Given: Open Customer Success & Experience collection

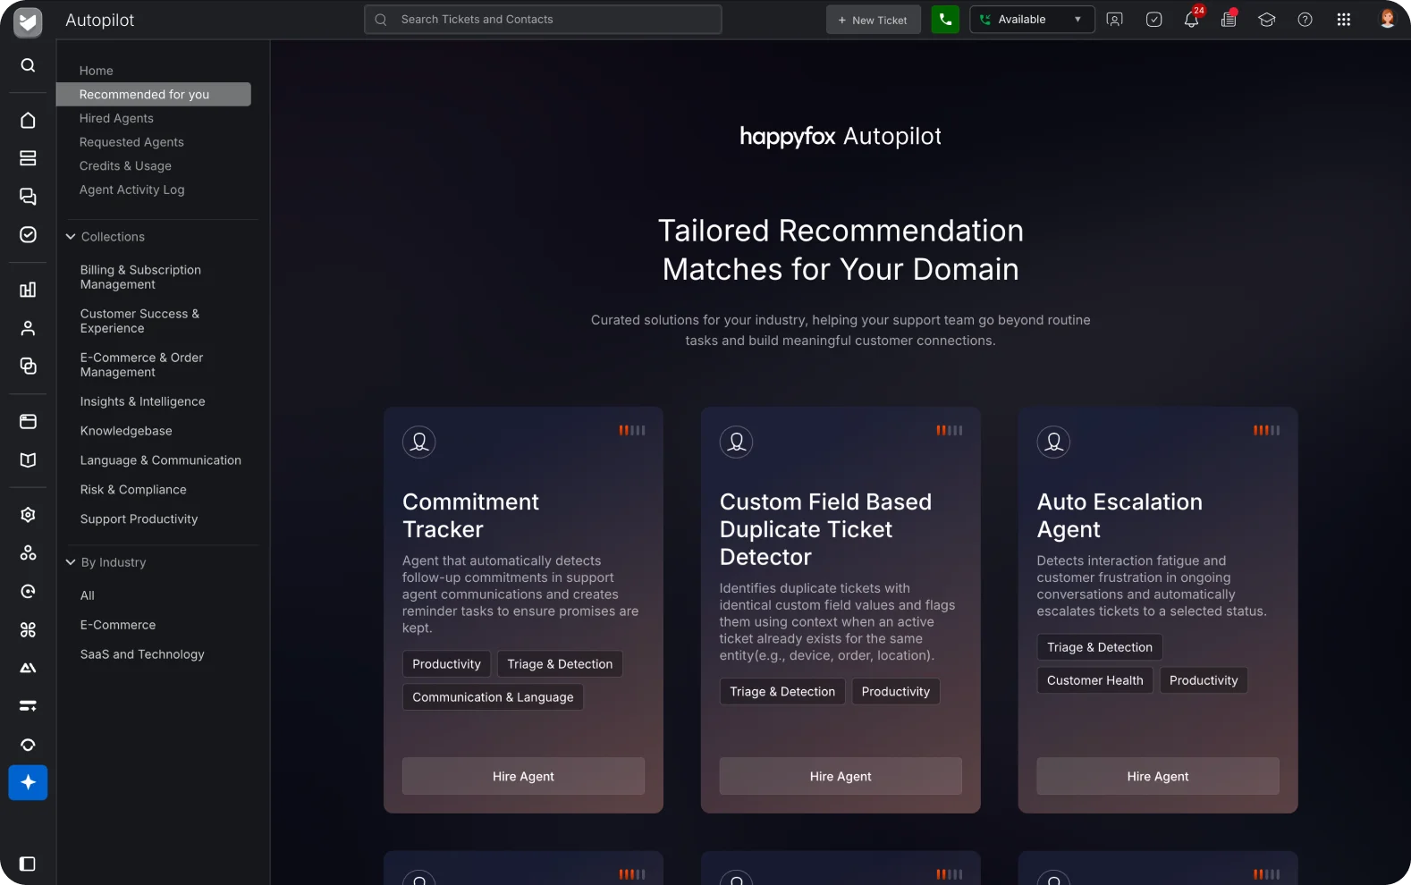Looking at the screenshot, I should [139, 321].
